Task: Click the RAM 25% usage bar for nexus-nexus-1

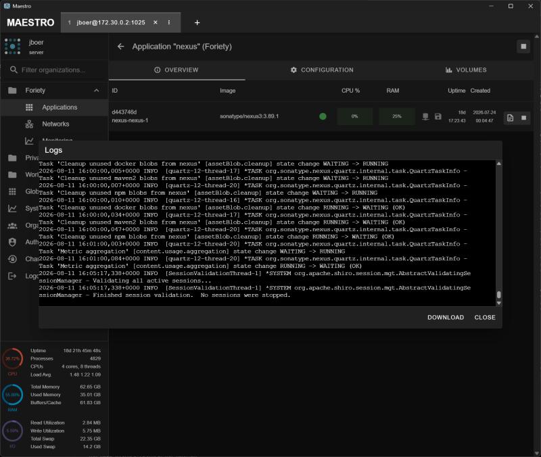Action: pyautogui.click(x=397, y=116)
